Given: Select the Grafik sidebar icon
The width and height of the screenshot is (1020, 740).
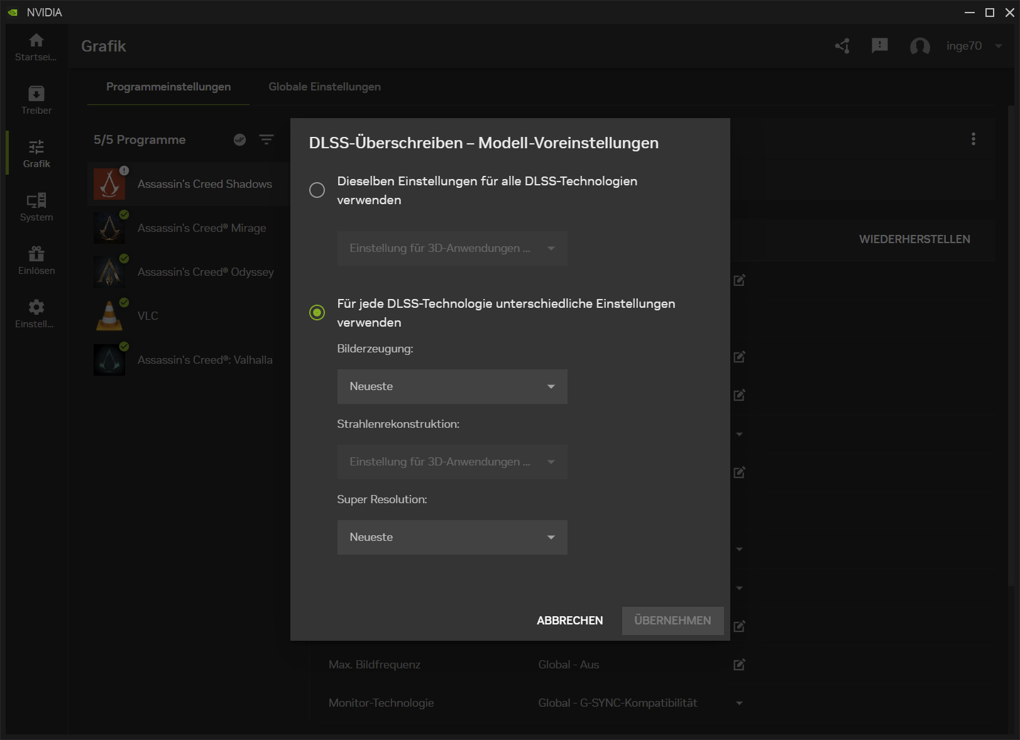Looking at the screenshot, I should pyautogui.click(x=36, y=147).
